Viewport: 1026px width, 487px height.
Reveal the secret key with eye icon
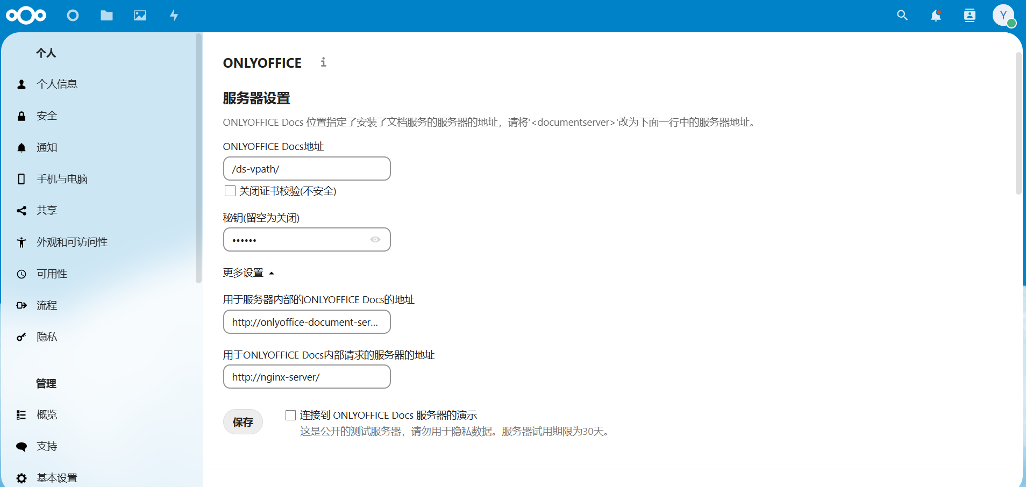(x=375, y=240)
